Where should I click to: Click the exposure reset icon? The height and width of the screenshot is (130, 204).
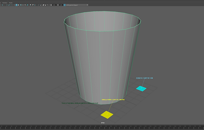point(51,5)
